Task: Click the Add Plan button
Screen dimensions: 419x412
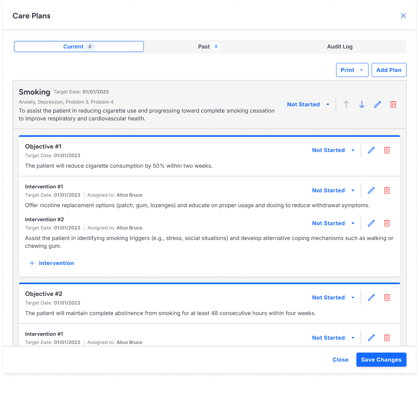Action: tap(389, 70)
